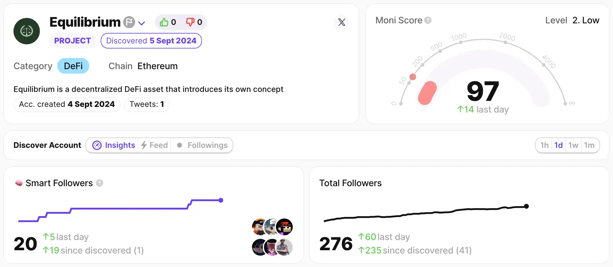Click the Equilibrium project logo avatar
Image resolution: width=613 pixels, height=267 pixels.
[x=27, y=31]
